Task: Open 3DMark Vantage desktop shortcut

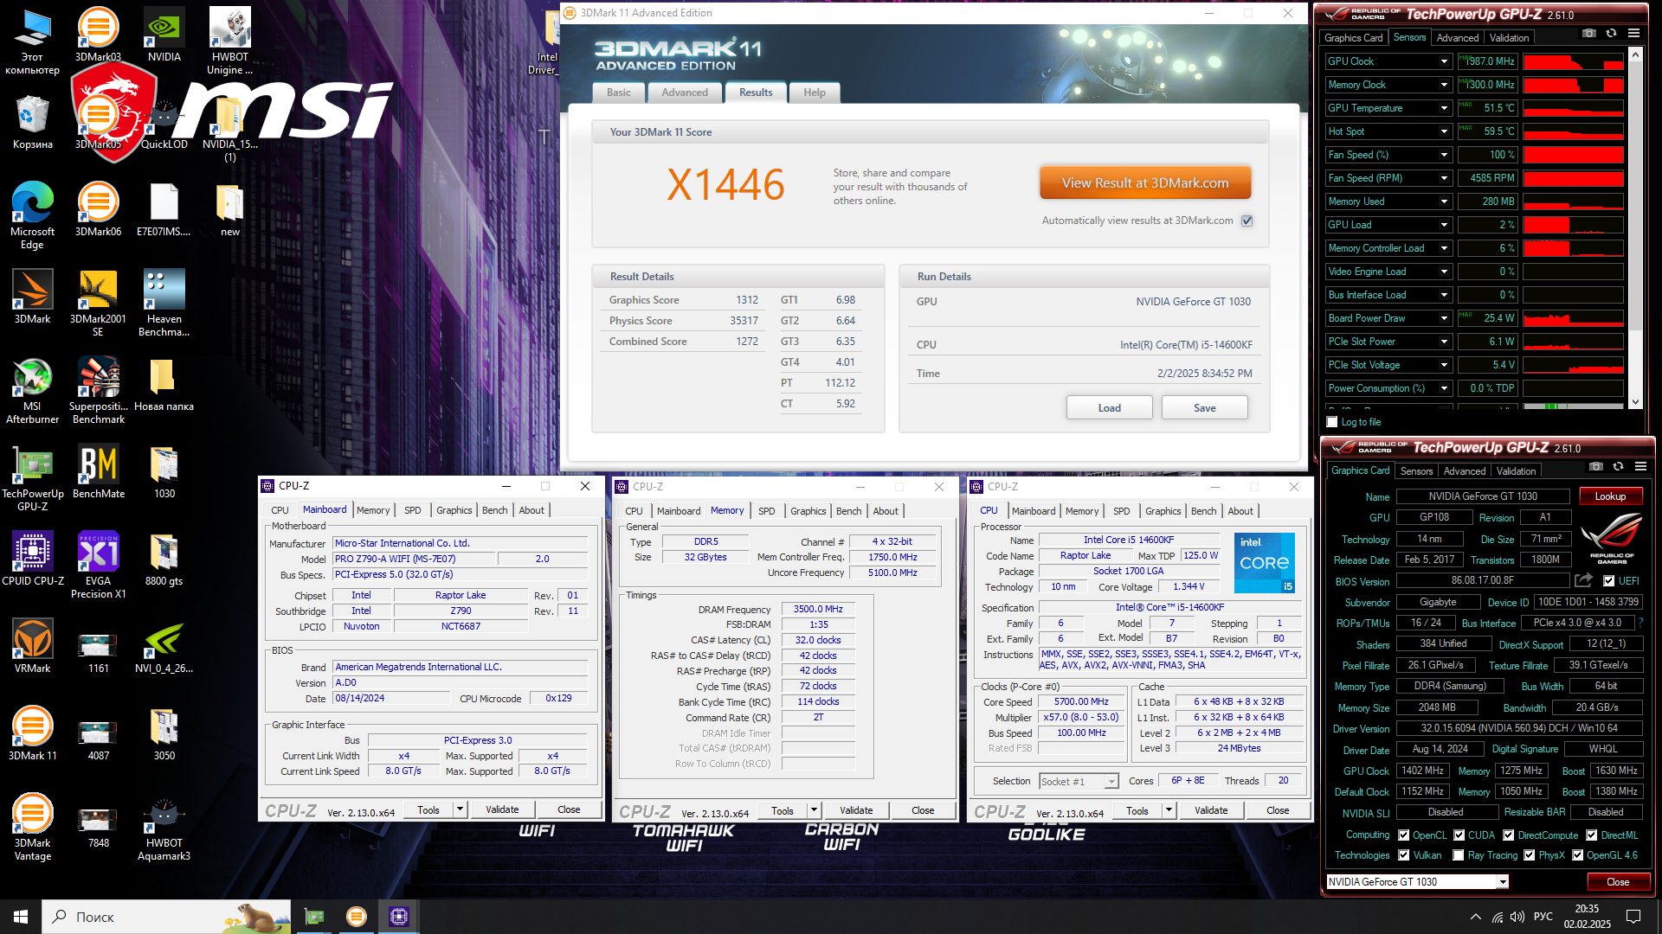Action: point(32,827)
